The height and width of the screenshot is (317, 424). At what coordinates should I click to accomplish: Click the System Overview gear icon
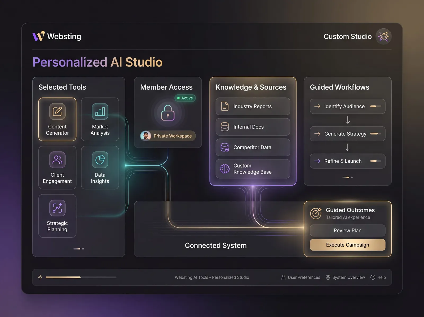(x=328, y=277)
